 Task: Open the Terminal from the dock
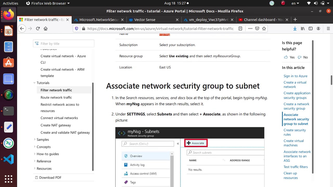[8, 111]
